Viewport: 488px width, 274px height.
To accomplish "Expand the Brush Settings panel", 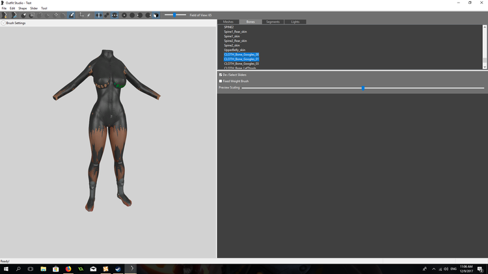I will (3, 23).
